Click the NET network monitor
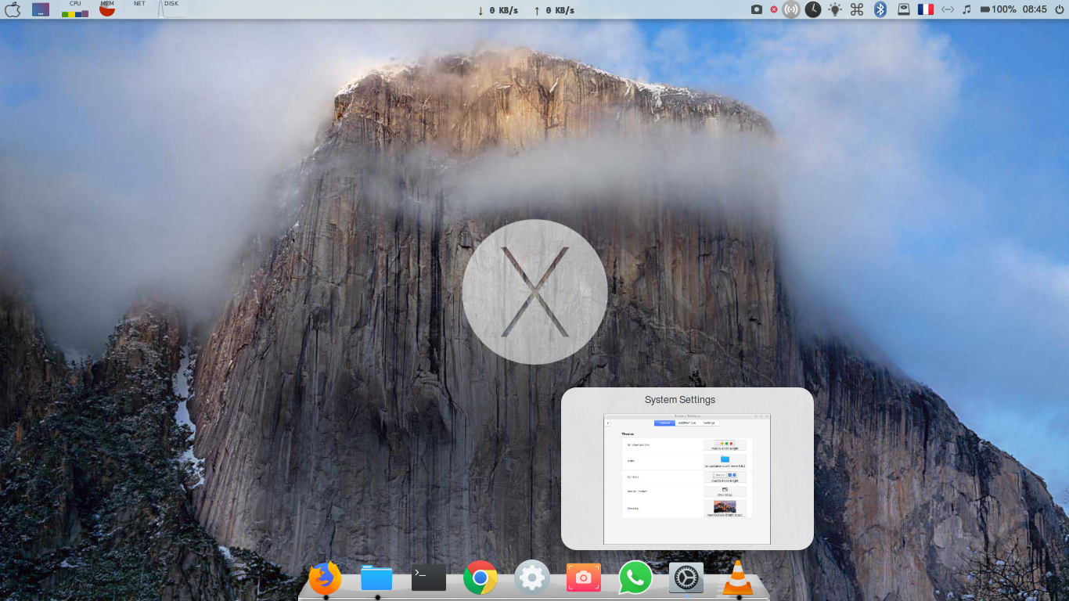This screenshot has height=601, width=1069. coord(139,9)
